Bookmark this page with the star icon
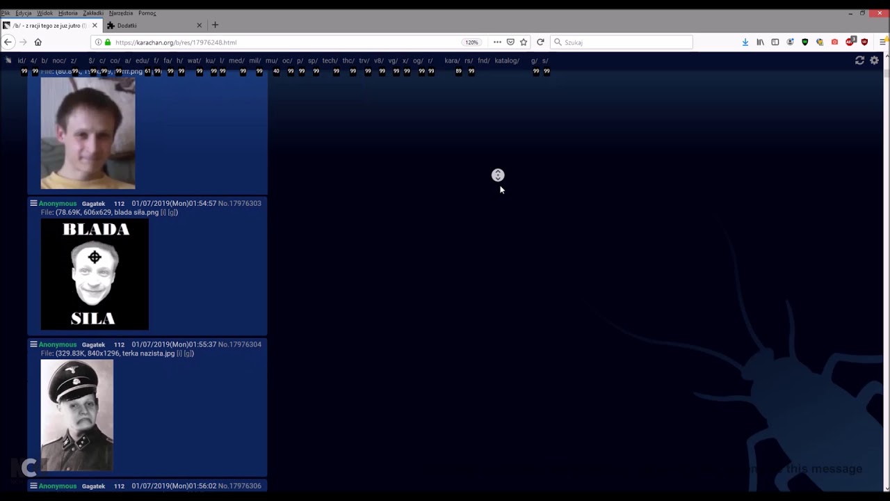 524,42
